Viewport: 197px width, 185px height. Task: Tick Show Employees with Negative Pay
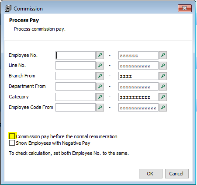click(x=12, y=143)
